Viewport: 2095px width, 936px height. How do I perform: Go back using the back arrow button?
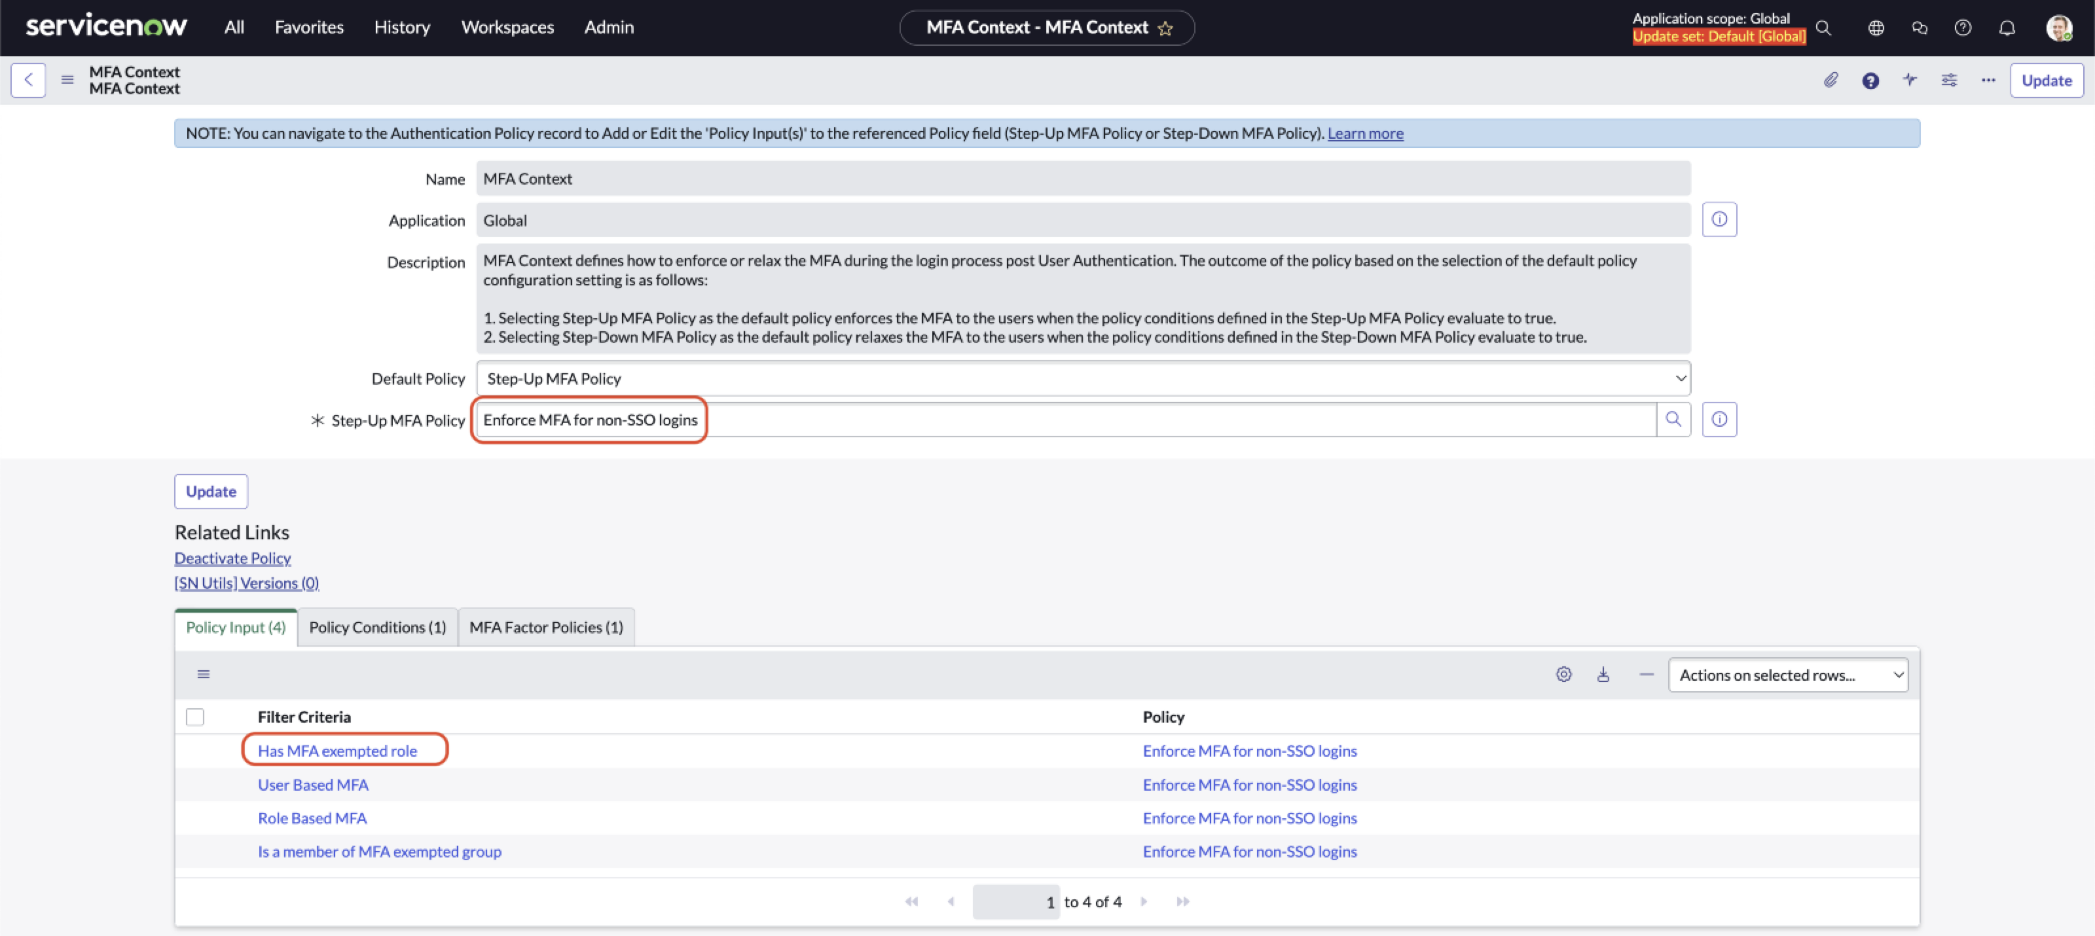28,80
